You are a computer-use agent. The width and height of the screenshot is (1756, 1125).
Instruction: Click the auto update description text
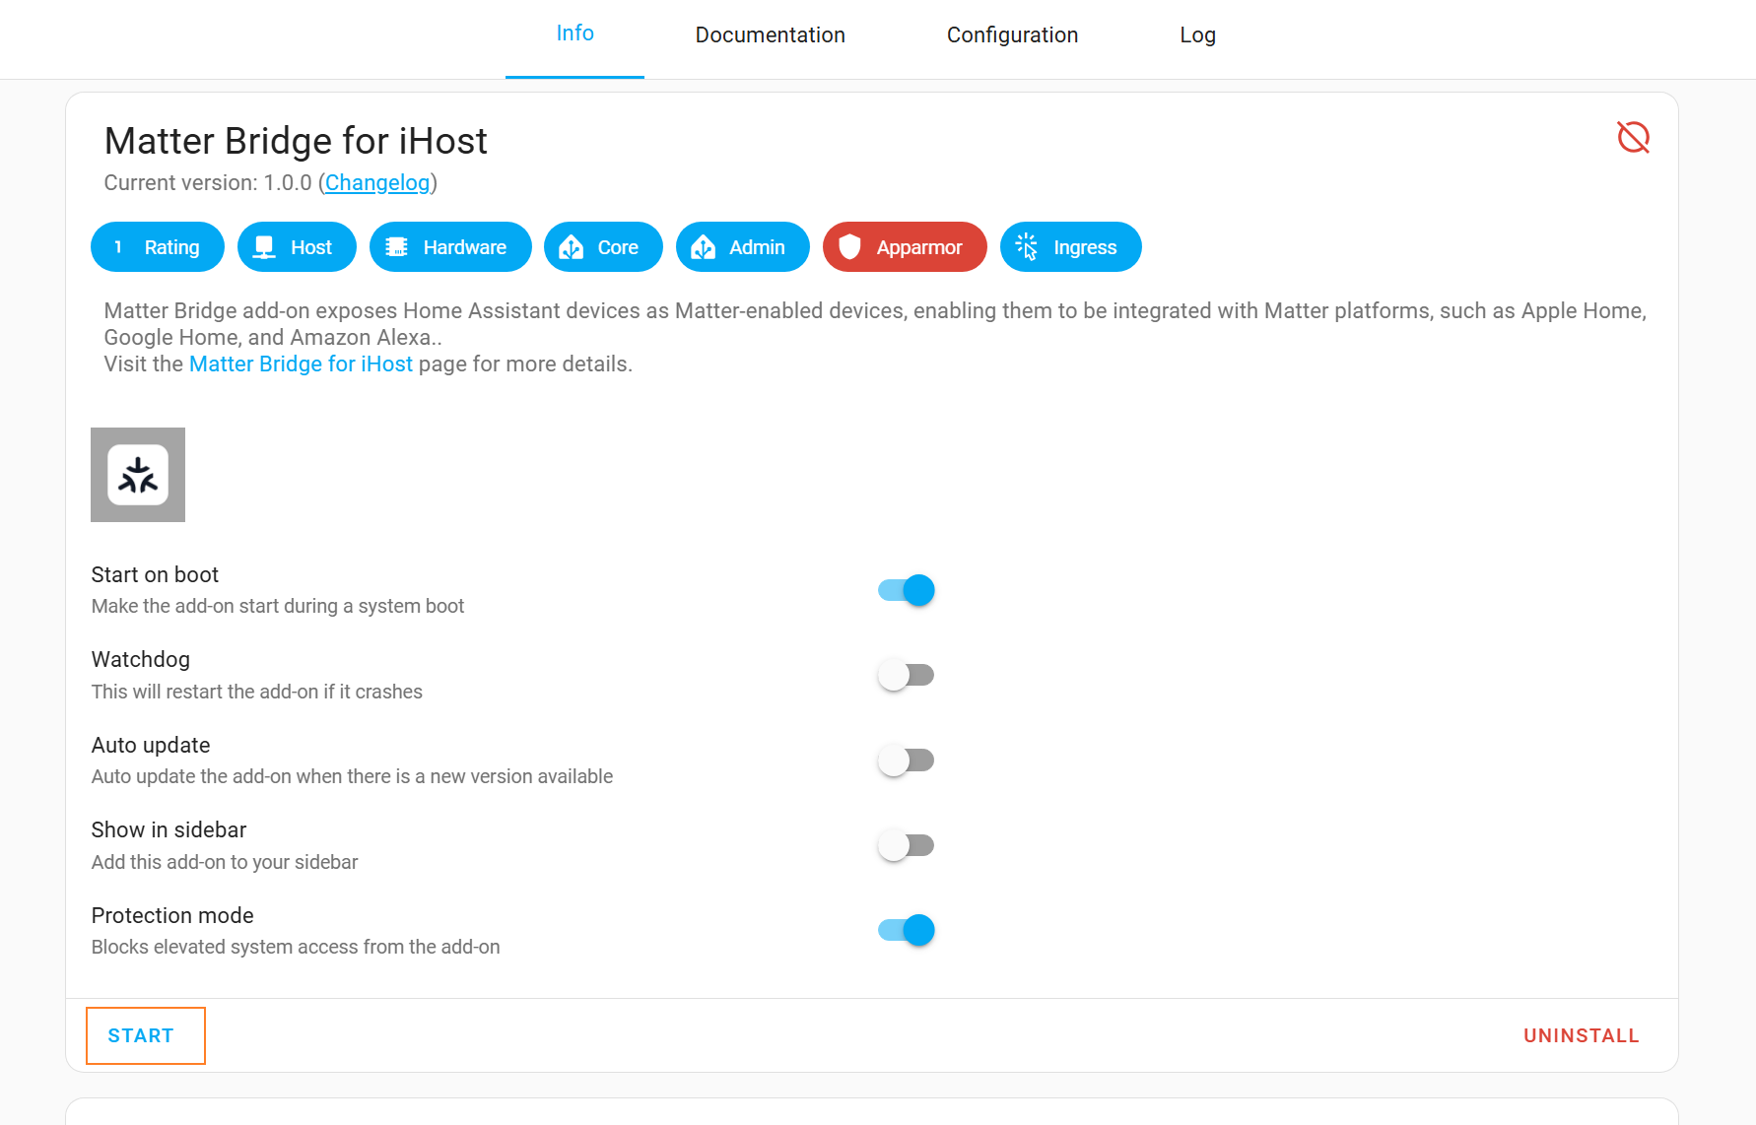352,776
